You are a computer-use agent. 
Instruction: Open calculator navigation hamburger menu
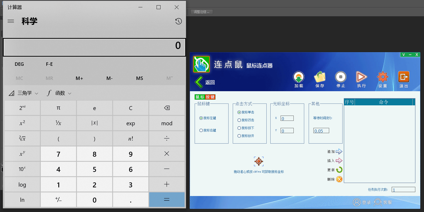pyautogui.click(x=11, y=21)
